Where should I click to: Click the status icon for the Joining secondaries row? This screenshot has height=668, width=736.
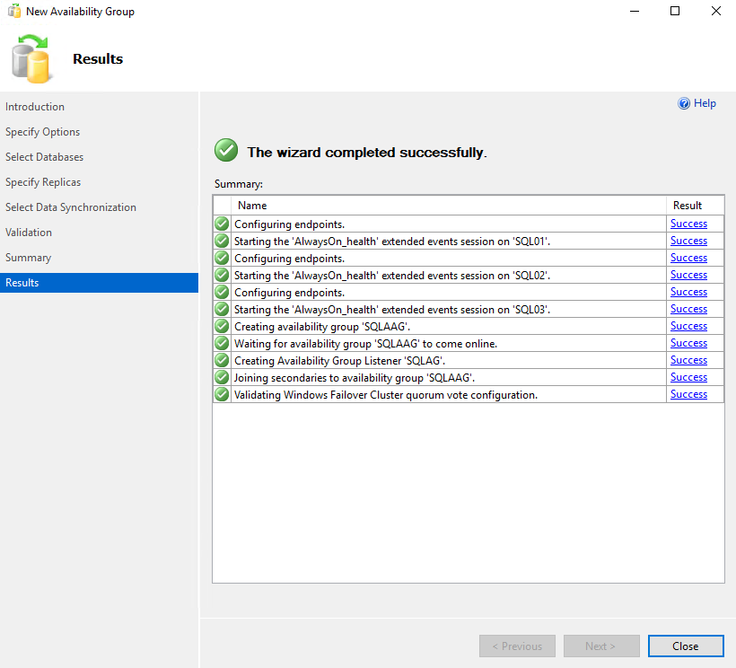[x=222, y=377]
